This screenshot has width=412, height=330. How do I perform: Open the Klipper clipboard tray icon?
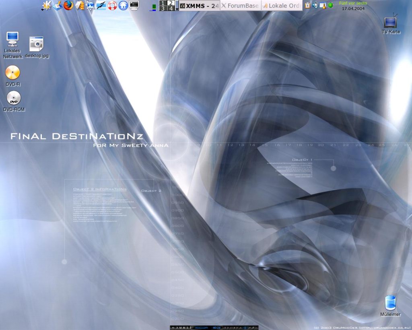point(307,5)
